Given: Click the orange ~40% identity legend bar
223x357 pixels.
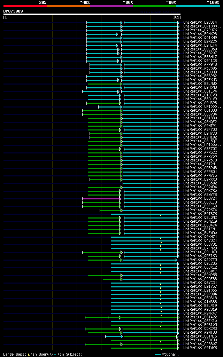Looking at the screenshot, I should click(x=68, y=6).
